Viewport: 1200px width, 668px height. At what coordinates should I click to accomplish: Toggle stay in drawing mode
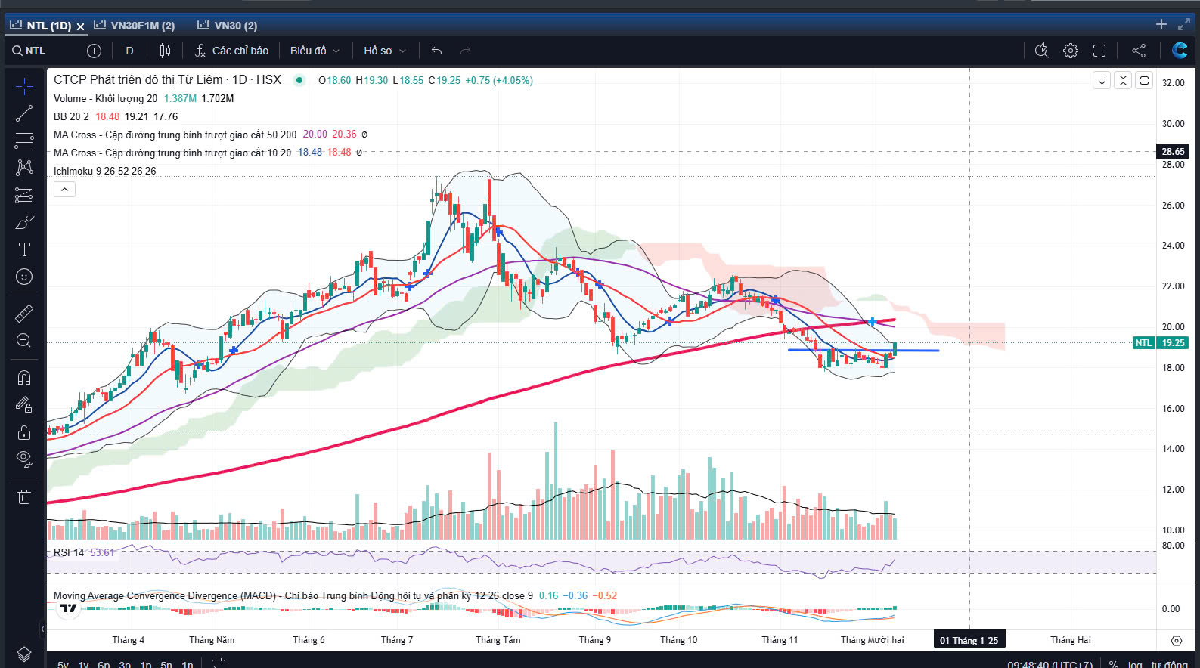point(24,404)
